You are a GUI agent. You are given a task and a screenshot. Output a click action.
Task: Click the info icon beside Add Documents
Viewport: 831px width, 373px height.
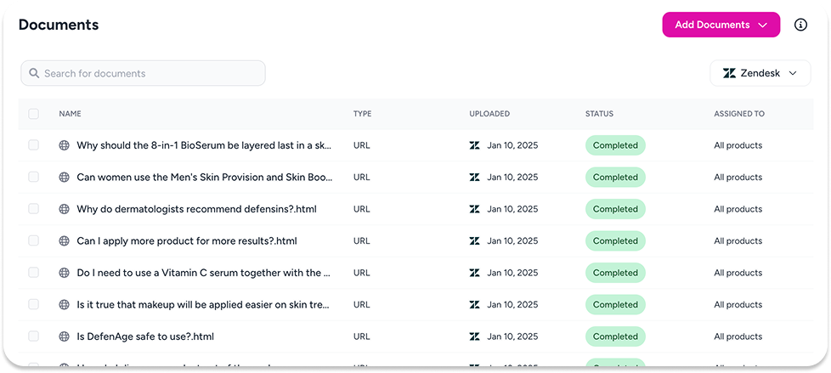coord(800,25)
